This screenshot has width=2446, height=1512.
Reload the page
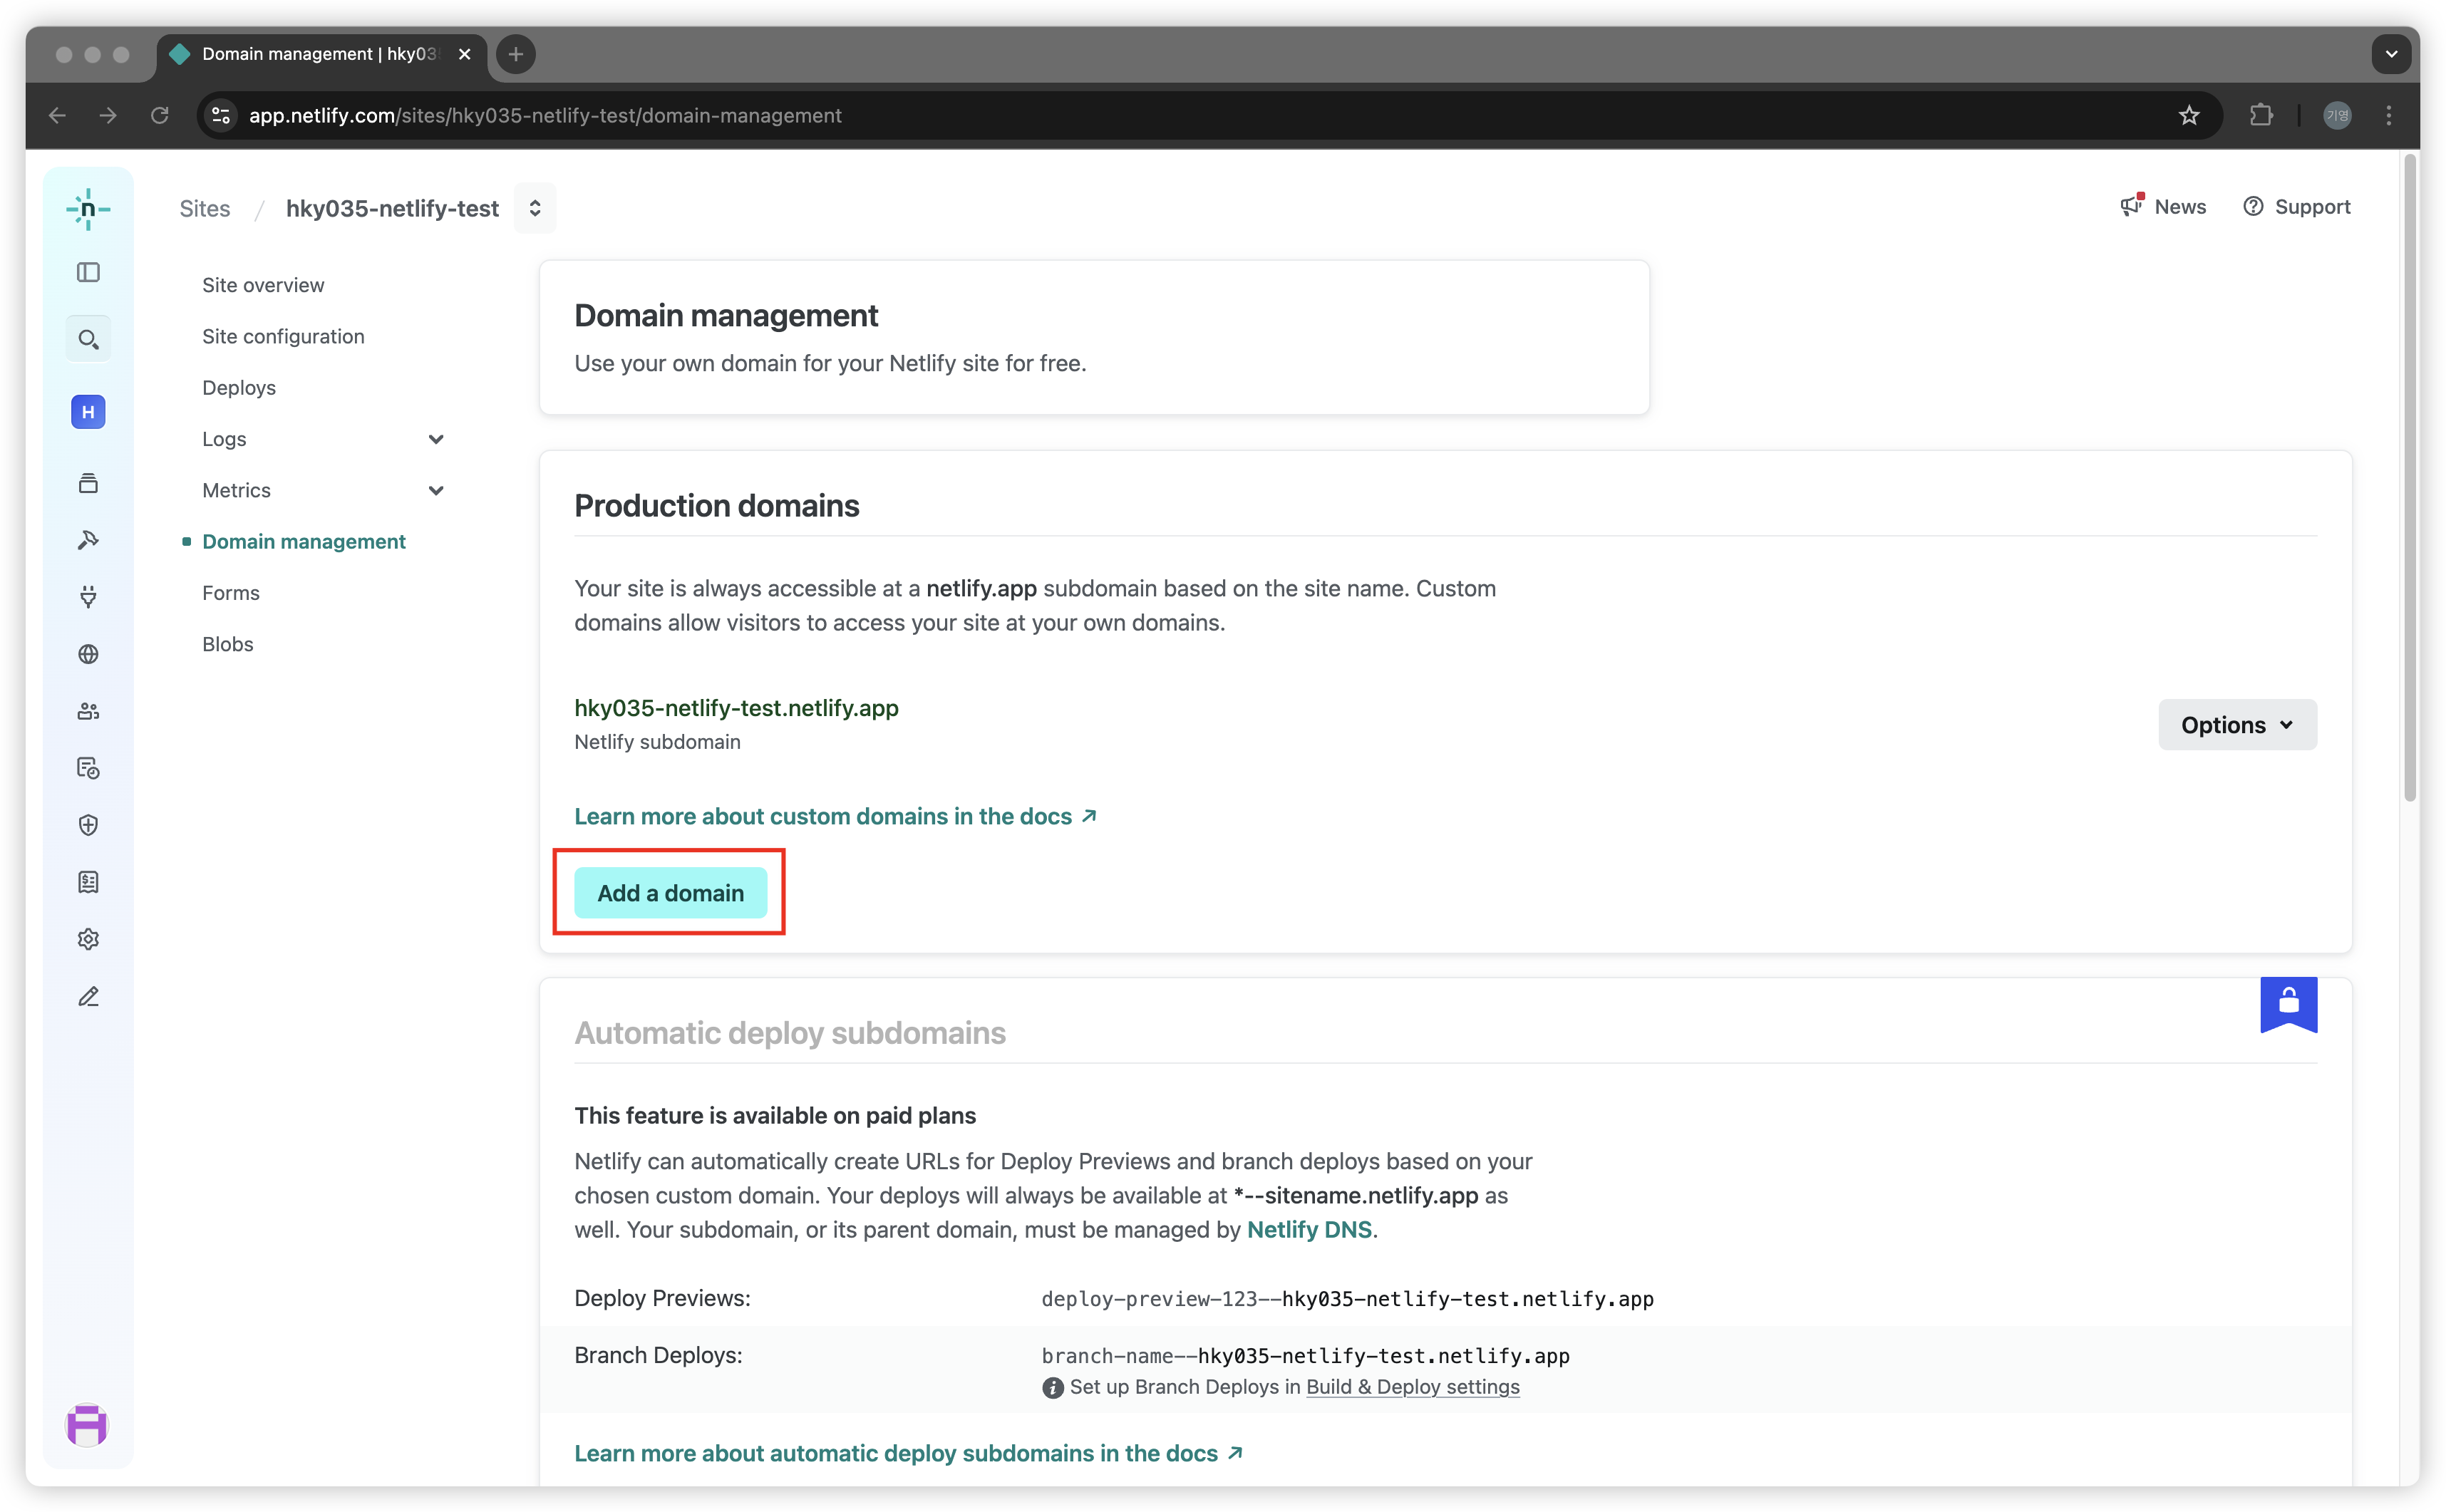pos(160,115)
